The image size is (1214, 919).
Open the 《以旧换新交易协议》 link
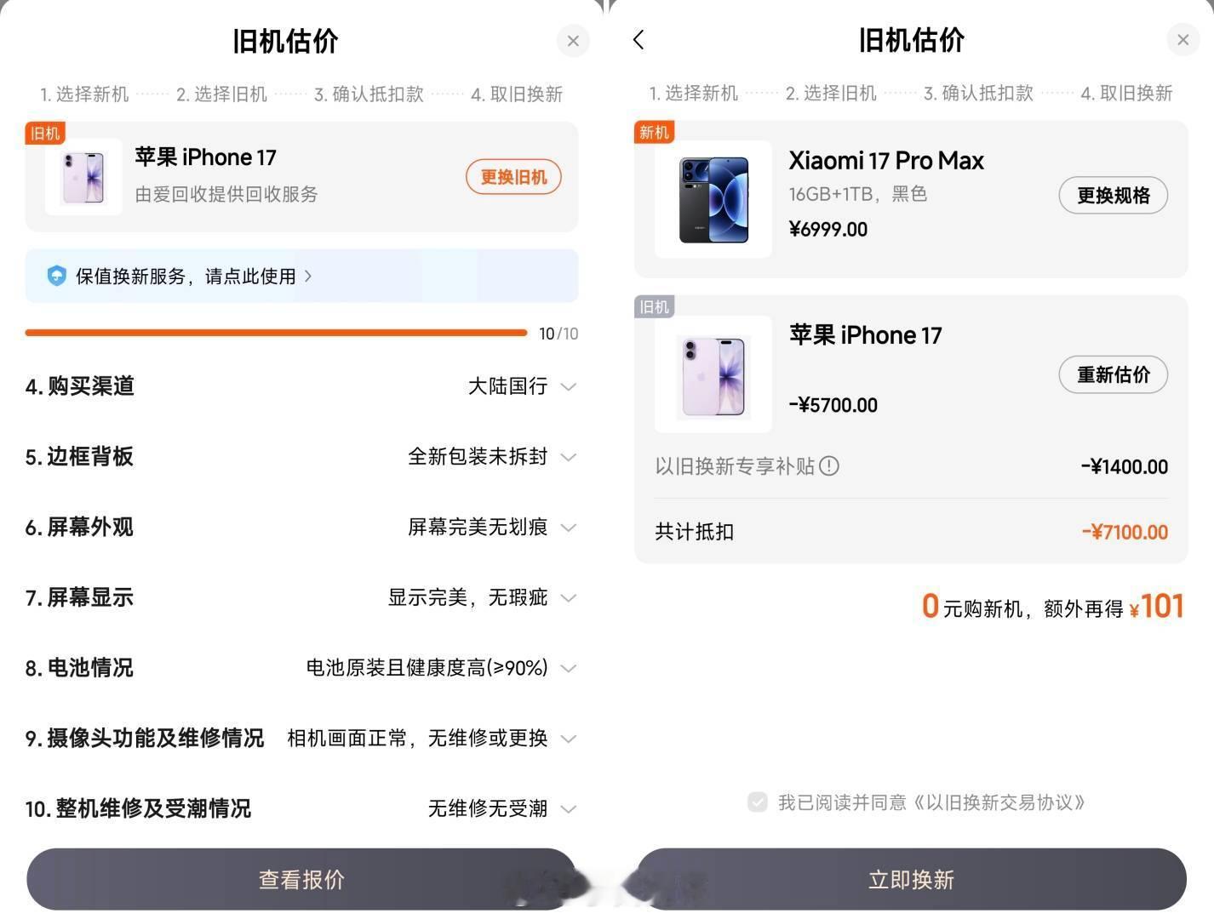click(x=999, y=802)
